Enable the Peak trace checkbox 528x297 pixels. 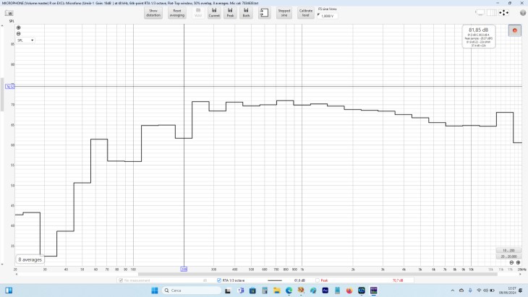coord(318,280)
